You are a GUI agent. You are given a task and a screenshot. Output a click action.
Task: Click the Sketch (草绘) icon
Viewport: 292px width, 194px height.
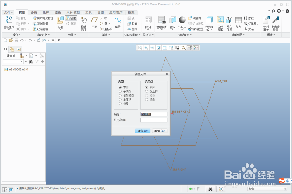click(118, 20)
